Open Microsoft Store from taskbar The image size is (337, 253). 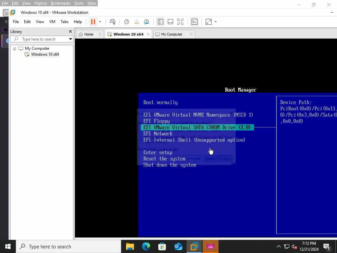pyautogui.click(x=162, y=246)
